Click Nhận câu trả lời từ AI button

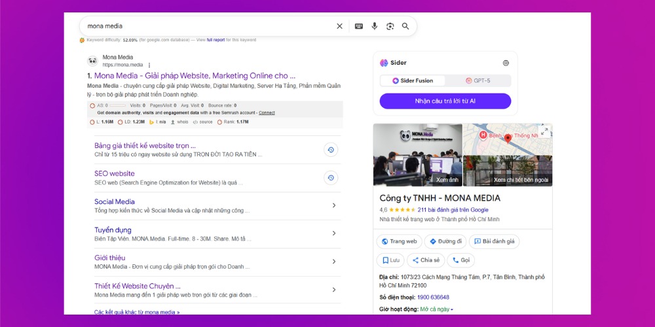click(445, 101)
